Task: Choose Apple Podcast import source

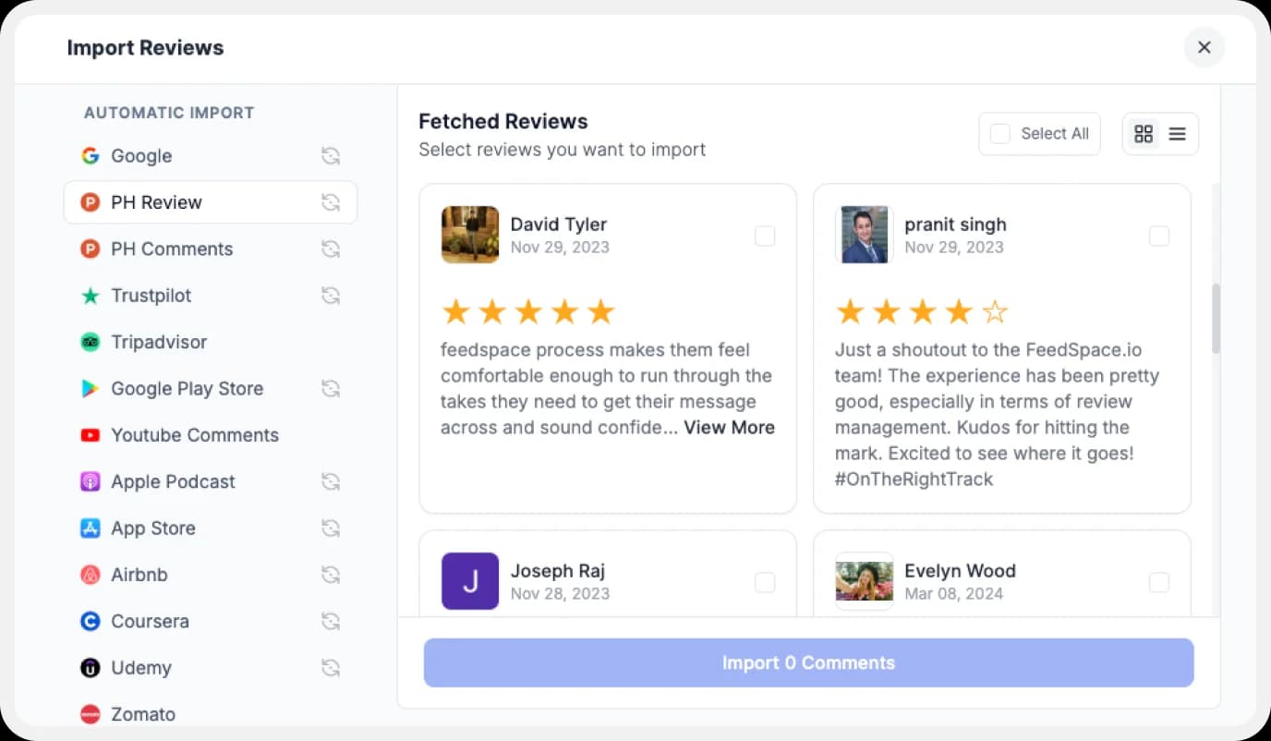Action: 173,482
